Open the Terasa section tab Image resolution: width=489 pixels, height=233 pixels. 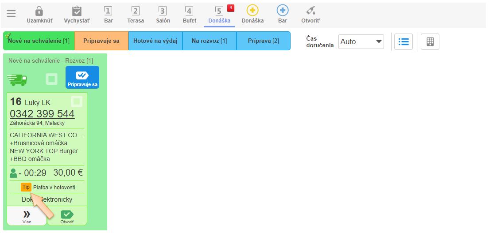point(136,15)
